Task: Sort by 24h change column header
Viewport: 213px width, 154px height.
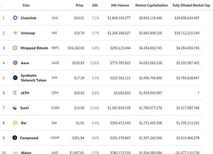Action: (x=95, y=5)
